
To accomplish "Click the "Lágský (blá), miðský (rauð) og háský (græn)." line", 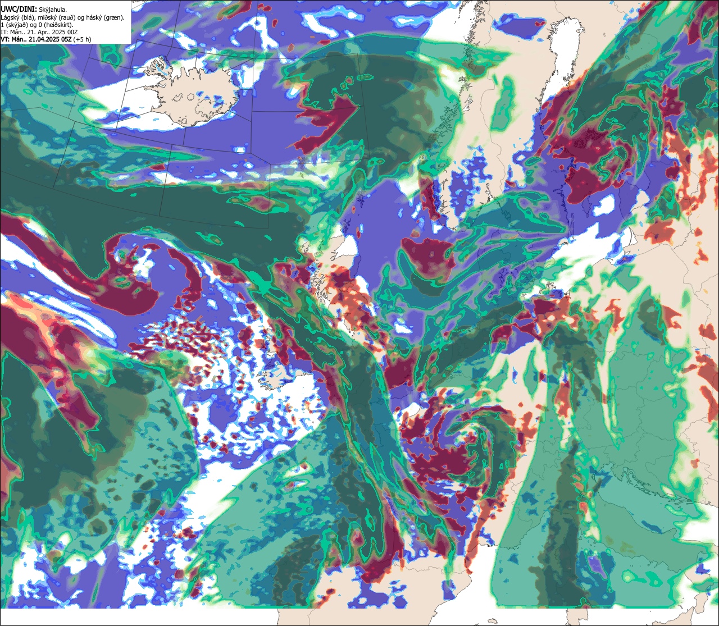I will (62, 17).
